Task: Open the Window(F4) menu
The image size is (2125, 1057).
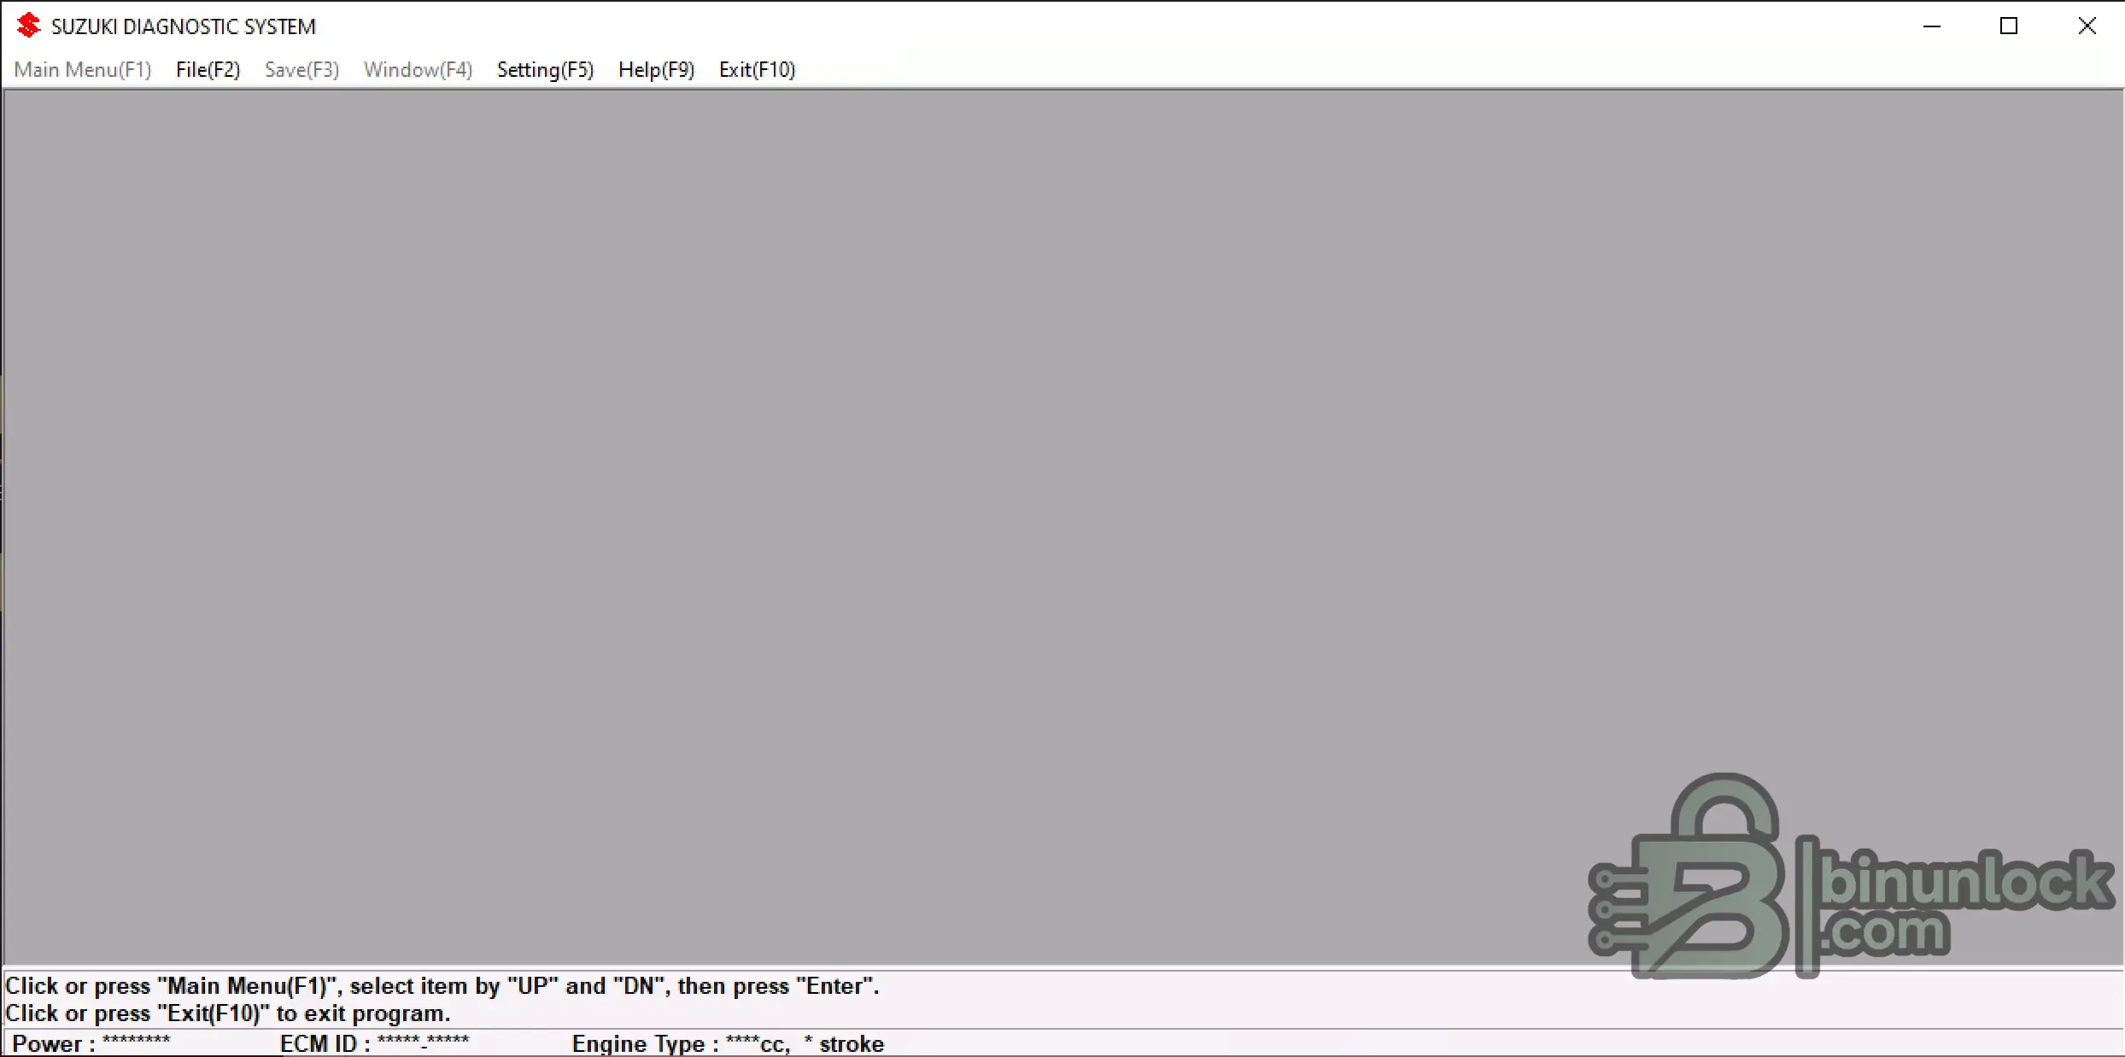Action: [x=419, y=70]
